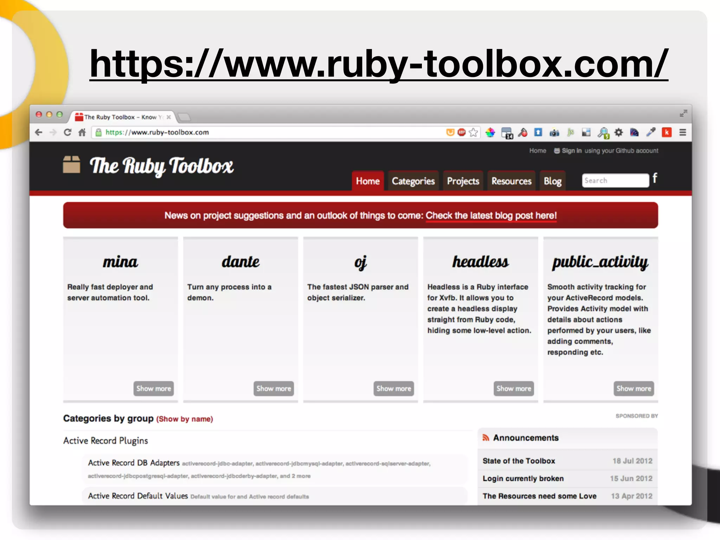This screenshot has width=720, height=540.
Task: Open The Resources need some Love announcement
Action: pyautogui.click(x=539, y=496)
